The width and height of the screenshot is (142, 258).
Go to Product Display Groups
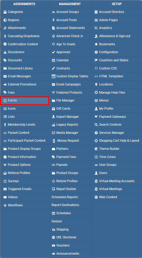click(x=25, y=149)
